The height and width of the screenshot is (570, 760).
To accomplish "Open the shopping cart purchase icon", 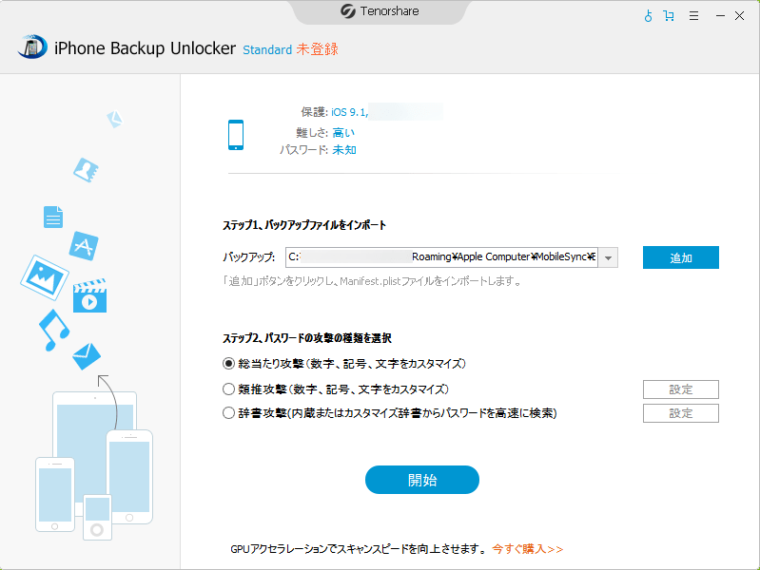I will pyautogui.click(x=669, y=16).
